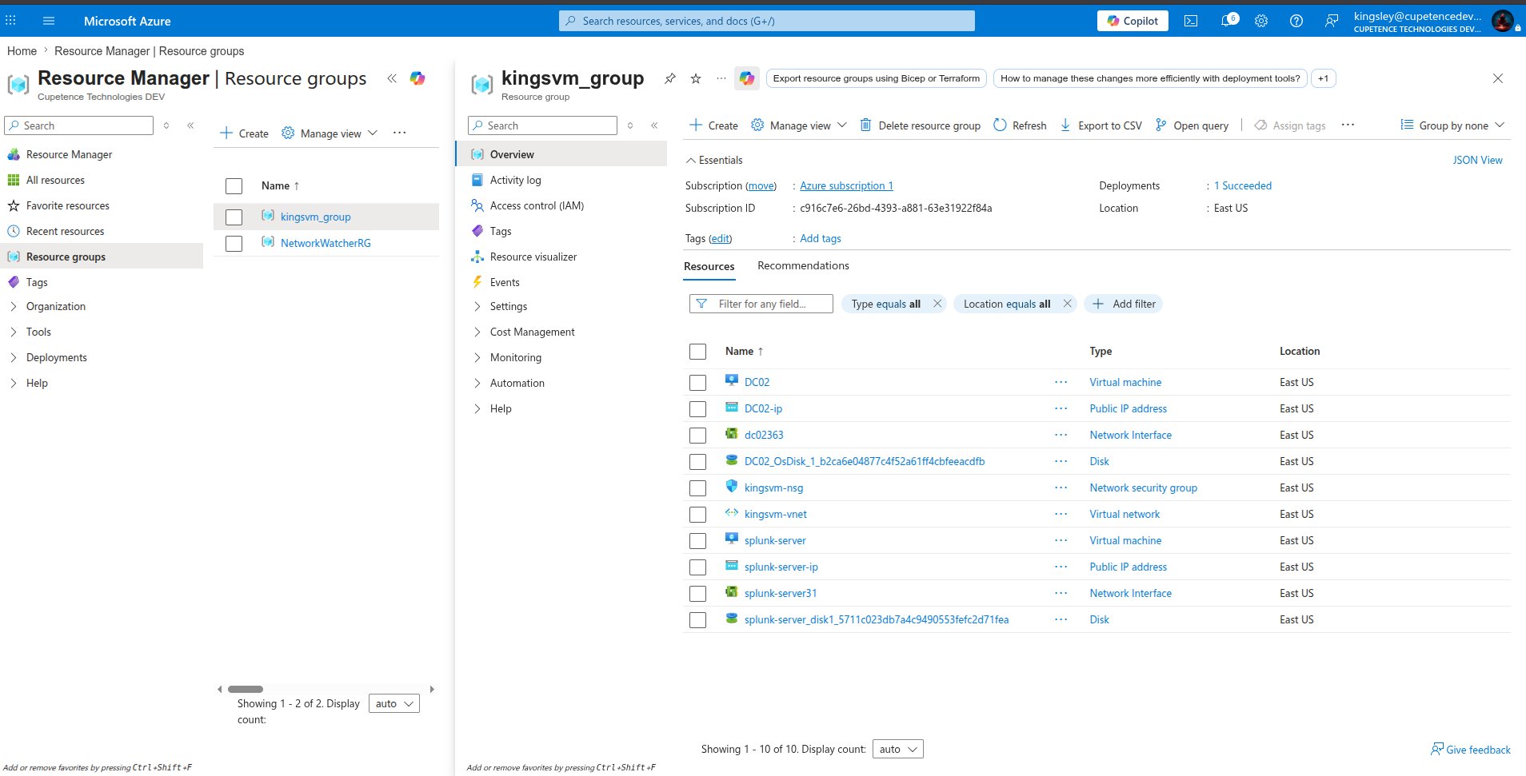
Task: Open Activity log in resource menu
Action: tap(515, 180)
